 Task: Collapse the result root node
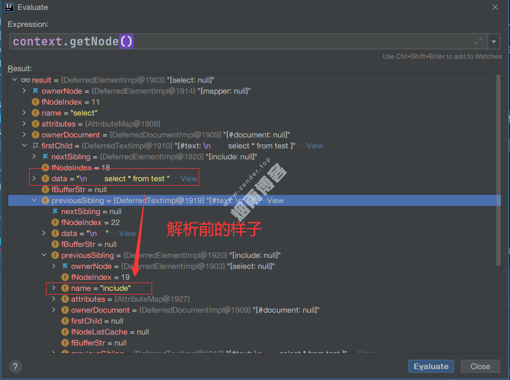coord(14,80)
